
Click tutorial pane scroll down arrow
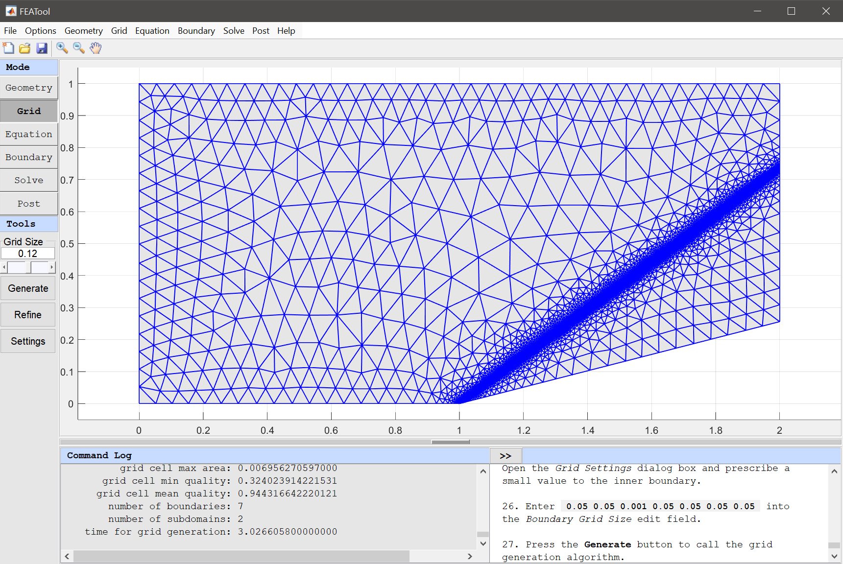(x=835, y=556)
